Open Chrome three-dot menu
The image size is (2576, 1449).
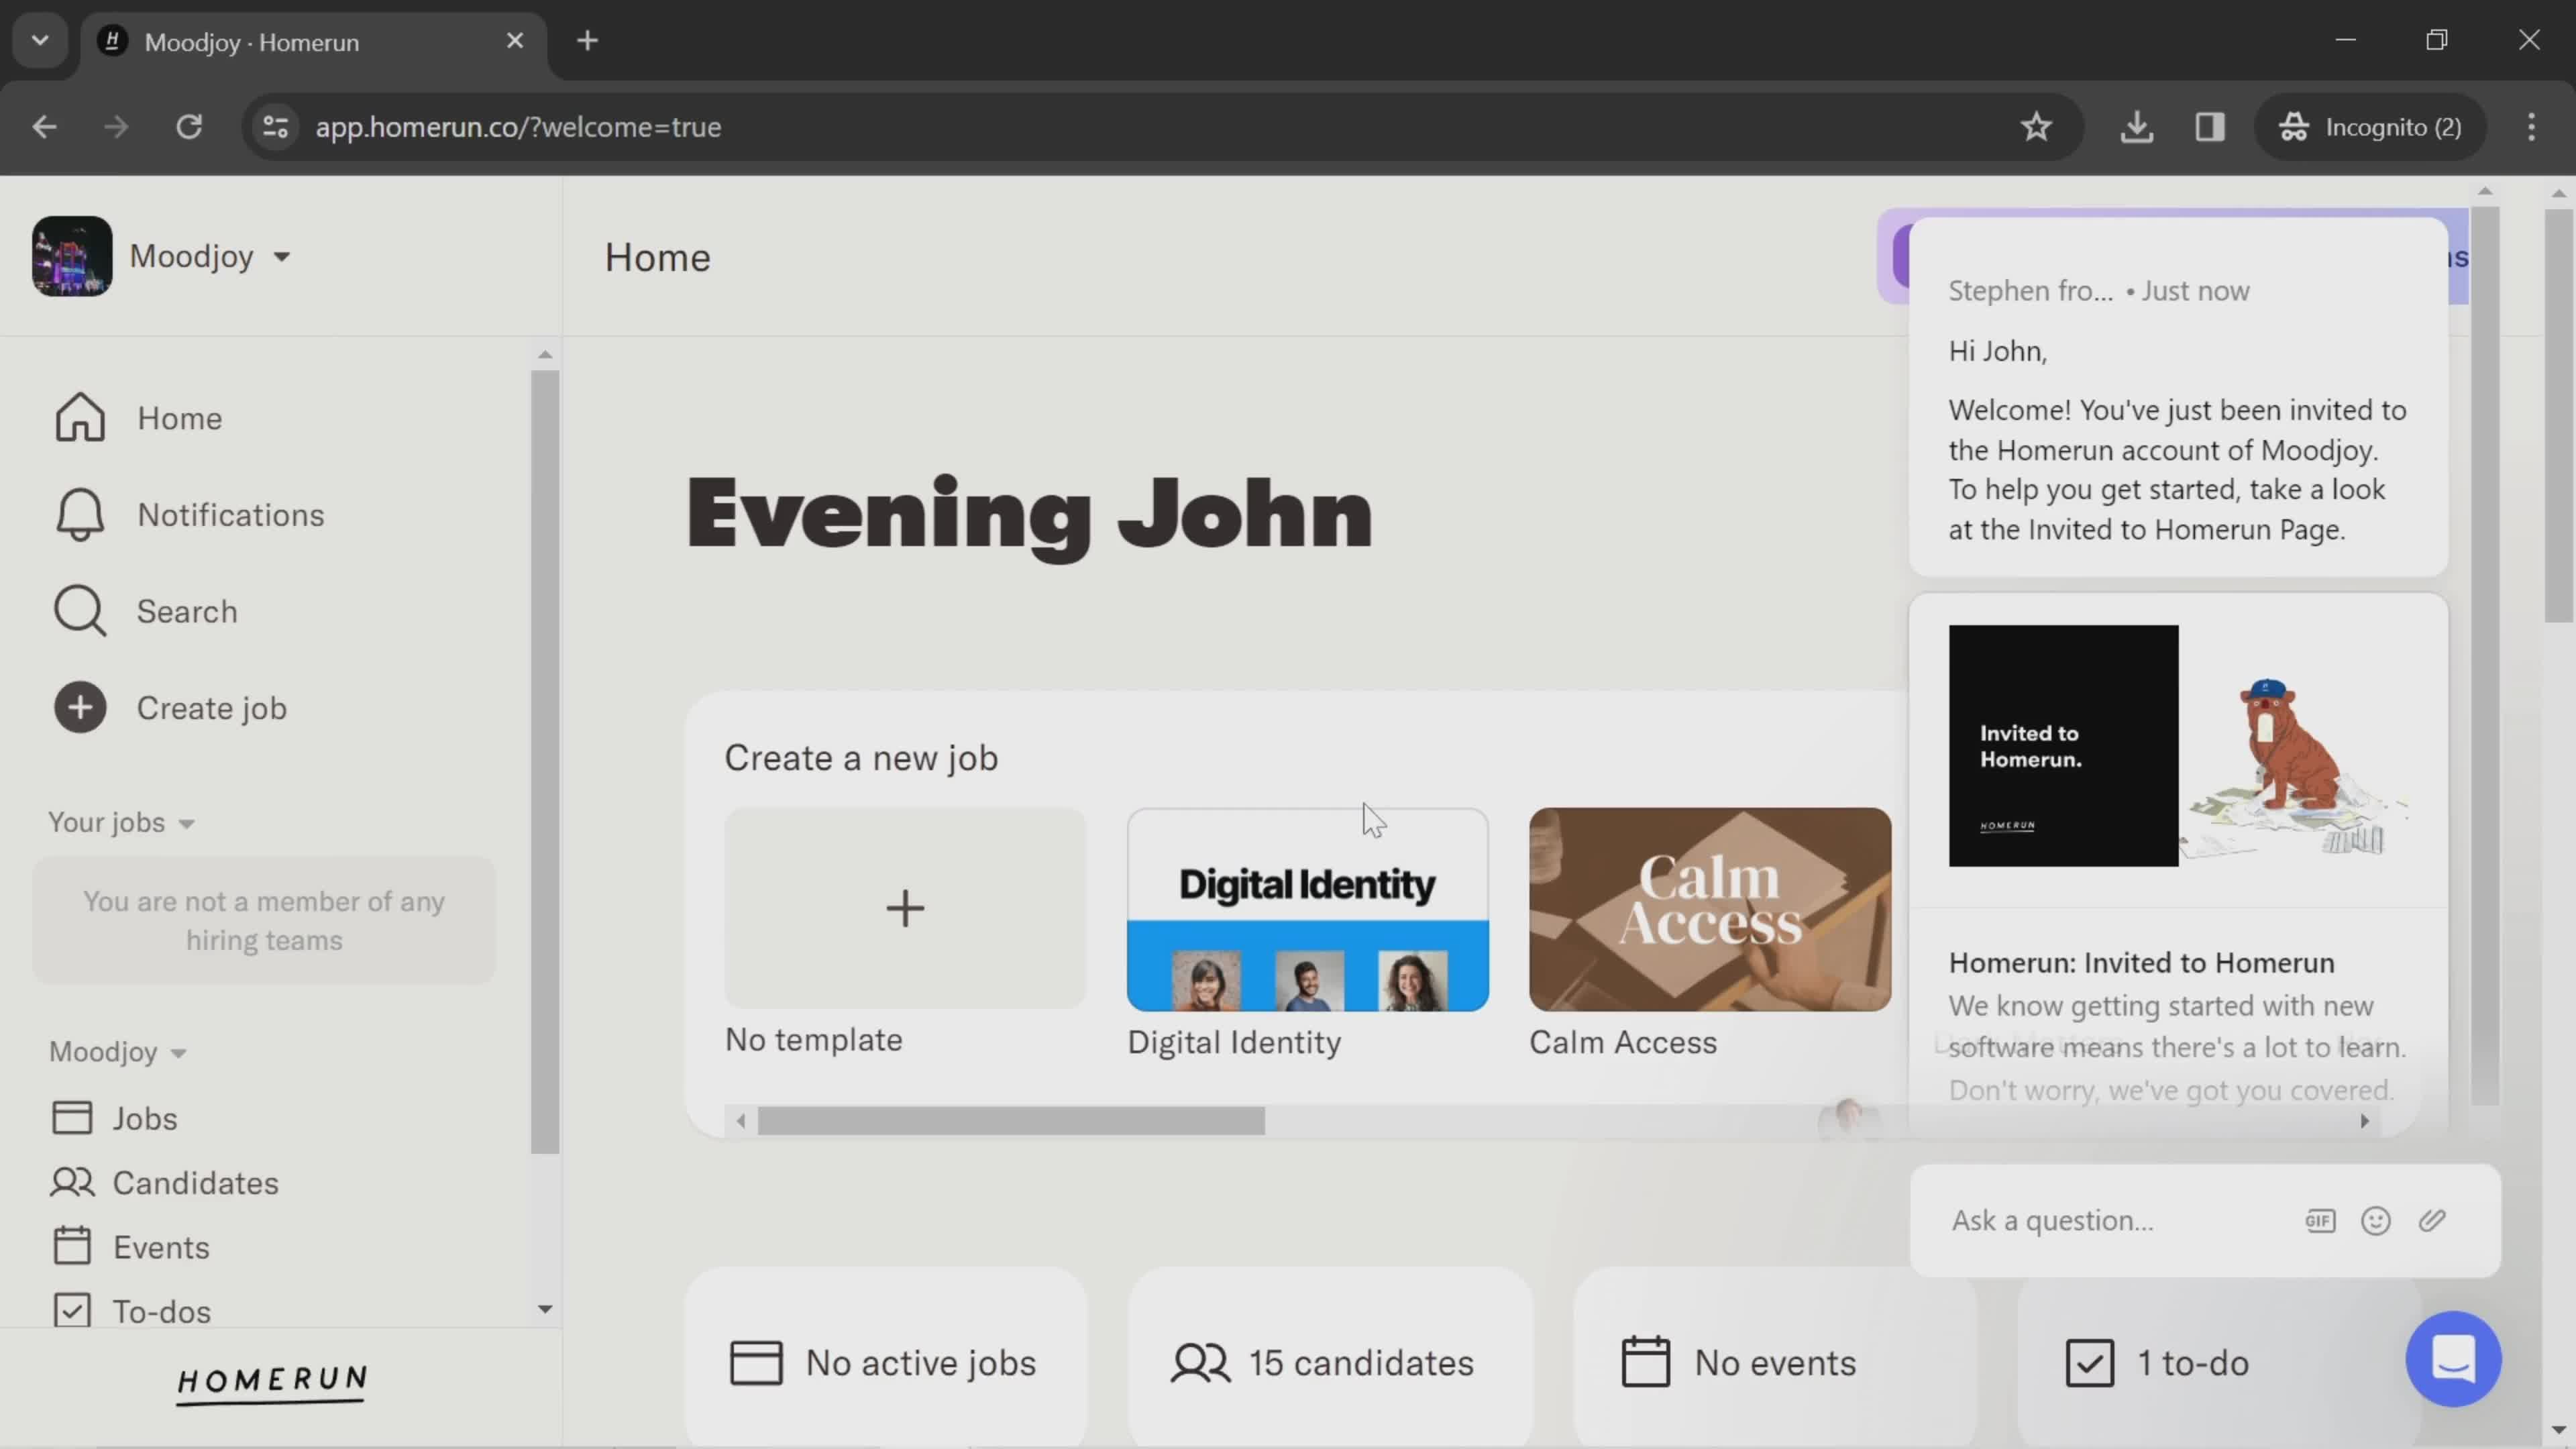coord(2531,127)
